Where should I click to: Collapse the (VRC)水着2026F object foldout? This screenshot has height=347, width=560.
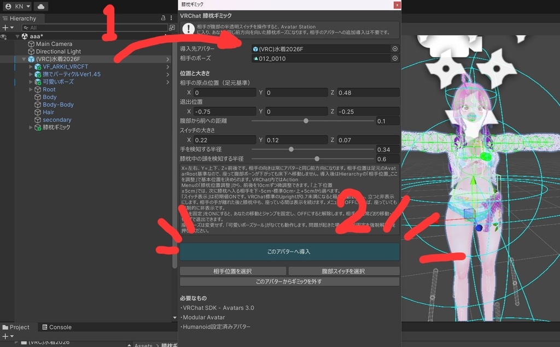tap(24, 59)
